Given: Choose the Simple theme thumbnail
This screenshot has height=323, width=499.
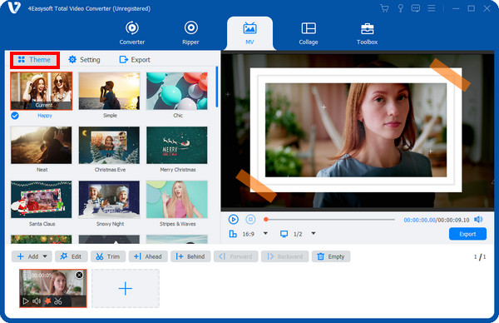Looking at the screenshot, I should coord(109,91).
